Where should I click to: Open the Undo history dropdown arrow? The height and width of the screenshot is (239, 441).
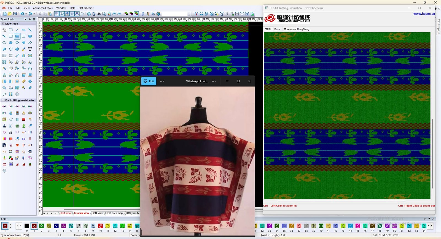[x=26, y=14]
